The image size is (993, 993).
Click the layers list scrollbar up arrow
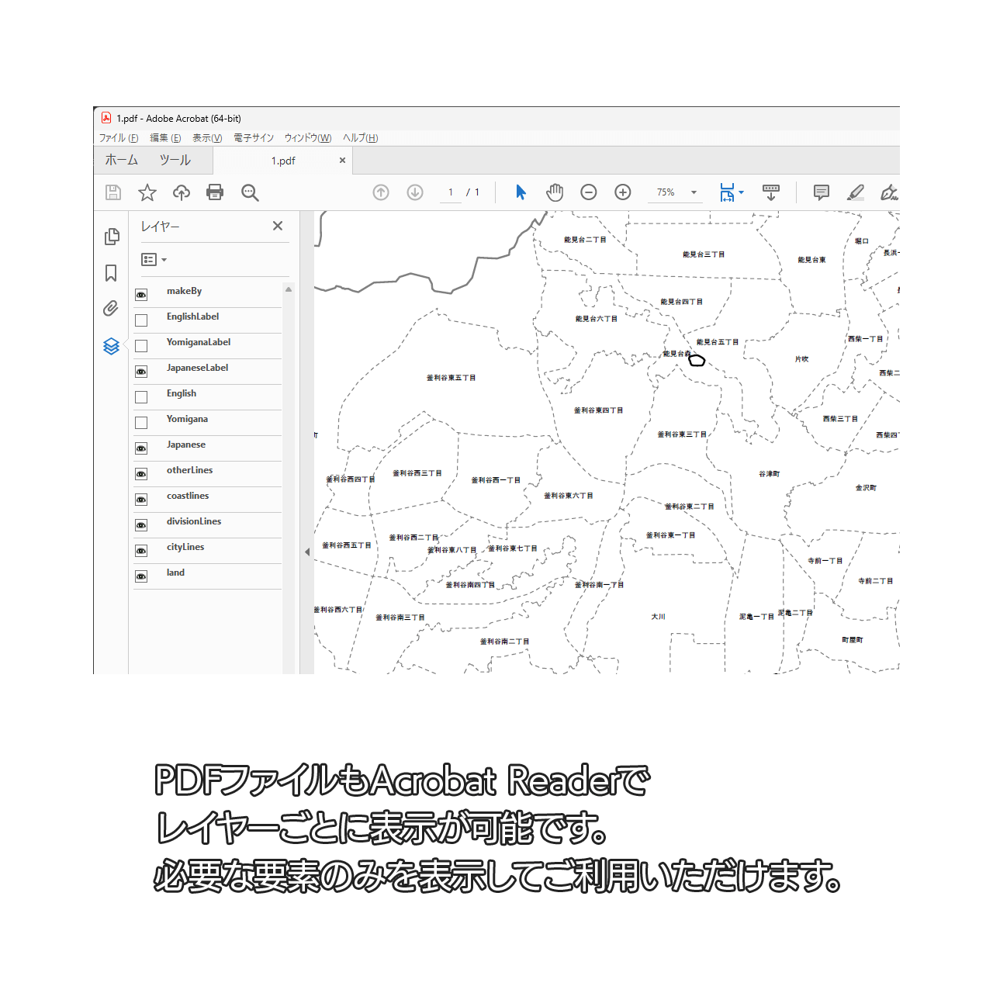[289, 289]
